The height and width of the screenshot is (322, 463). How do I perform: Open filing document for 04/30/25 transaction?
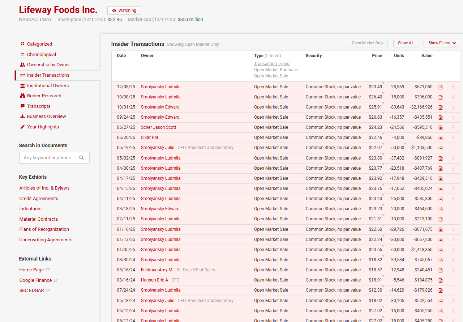pos(441,168)
